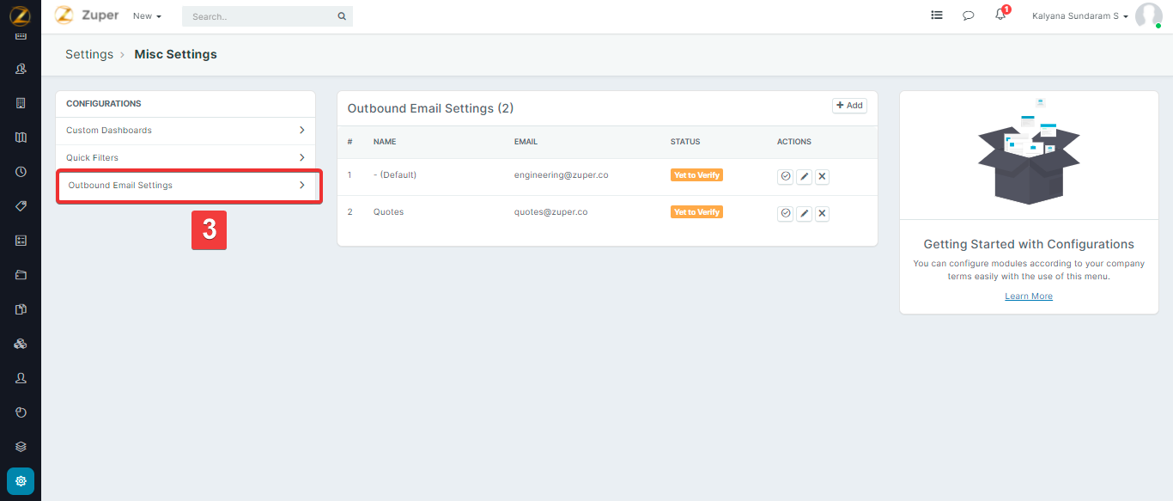Click the list view icon in top bar

(937, 15)
